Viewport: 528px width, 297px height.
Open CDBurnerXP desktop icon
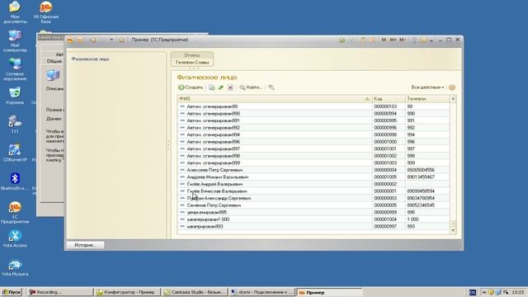point(15,153)
